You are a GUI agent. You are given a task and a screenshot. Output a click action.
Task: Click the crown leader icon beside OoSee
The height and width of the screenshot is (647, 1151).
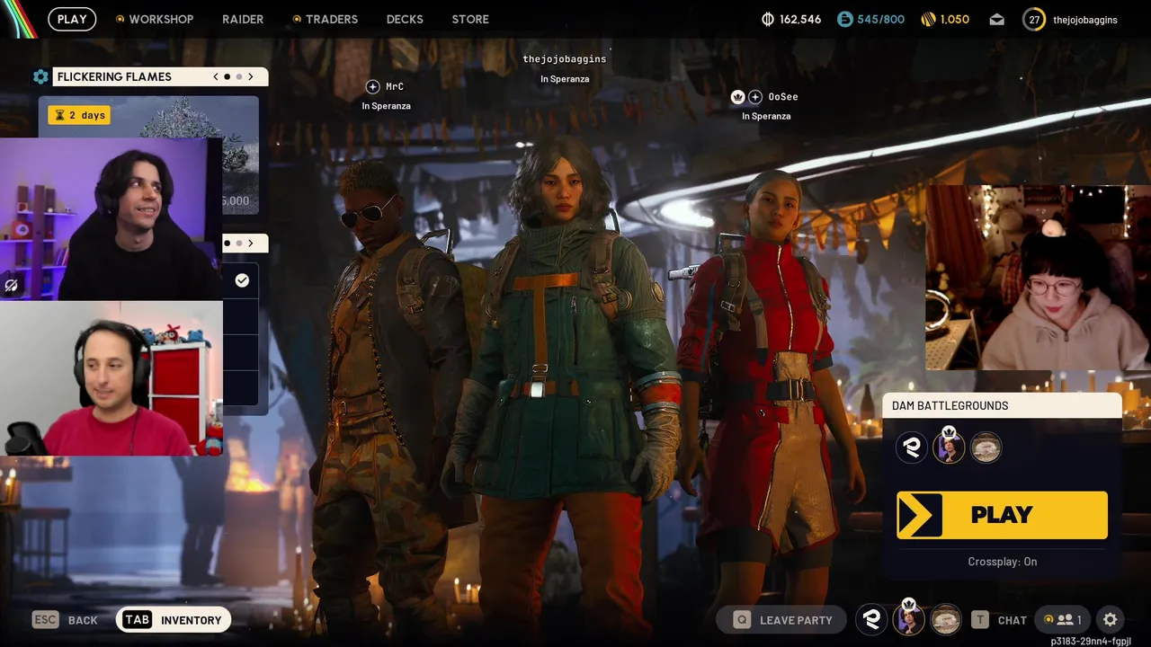click(x=738, y=96)
